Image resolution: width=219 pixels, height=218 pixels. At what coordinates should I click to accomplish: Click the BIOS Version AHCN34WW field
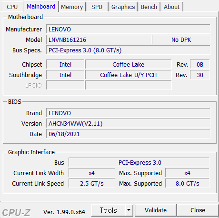[x=128, y=123]
